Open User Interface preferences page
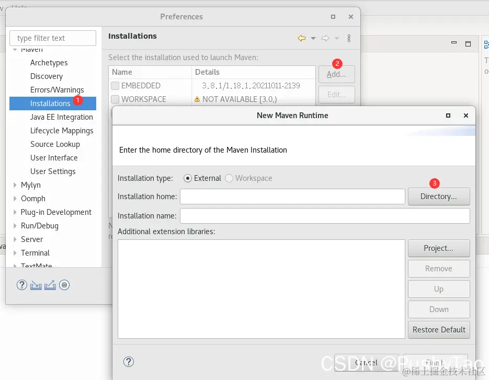489x380 pixels. [54, 158]
